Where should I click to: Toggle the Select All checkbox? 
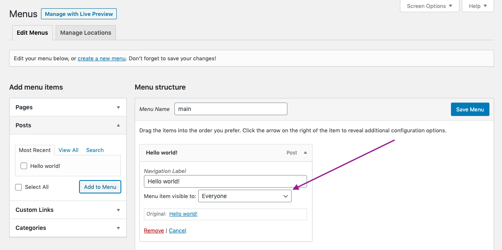point(18,187)
